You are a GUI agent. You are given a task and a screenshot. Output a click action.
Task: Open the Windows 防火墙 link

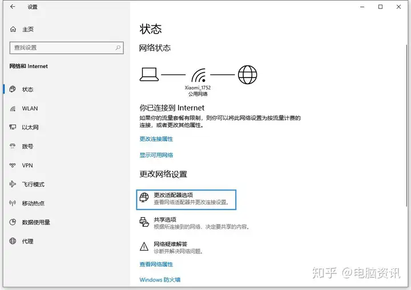coord(160,280)
